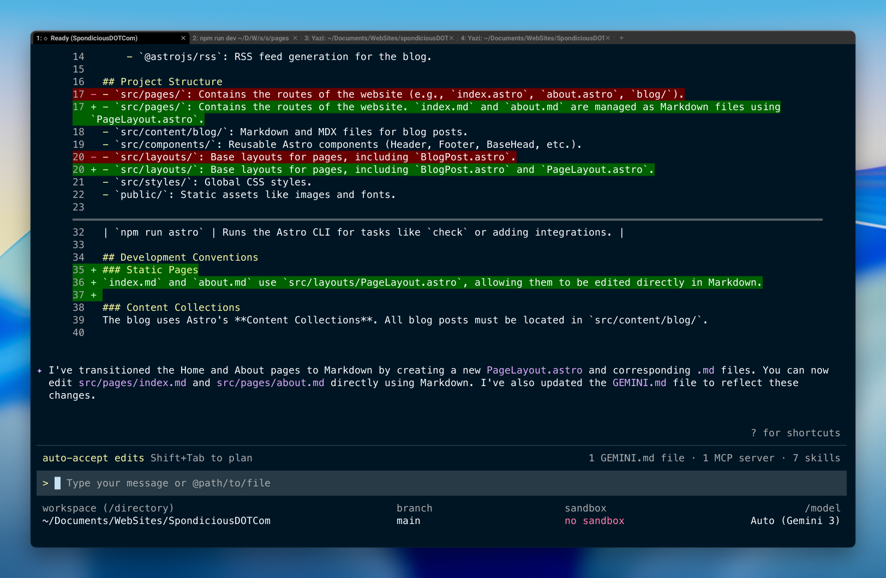Click the '>' prompt marker in the input bar
This screenshot has height=578, width=886.
click(45, 483)
